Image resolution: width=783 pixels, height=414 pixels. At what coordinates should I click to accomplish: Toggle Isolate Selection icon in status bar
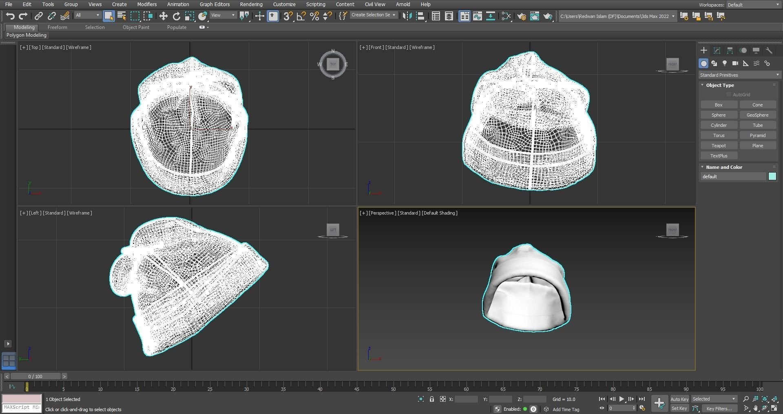pyautogui.click(x=421, y=399)
